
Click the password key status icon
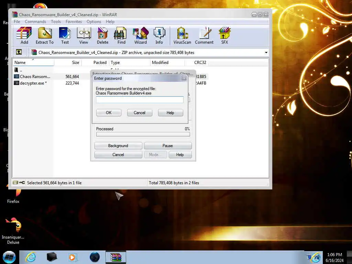[22, 183]
